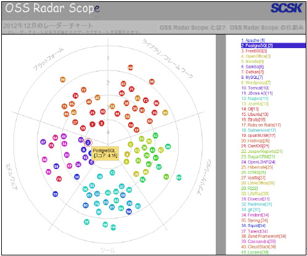Click teal node 97 in the tool sector
This screenshot has width=307, height=256.
point(87,222)
